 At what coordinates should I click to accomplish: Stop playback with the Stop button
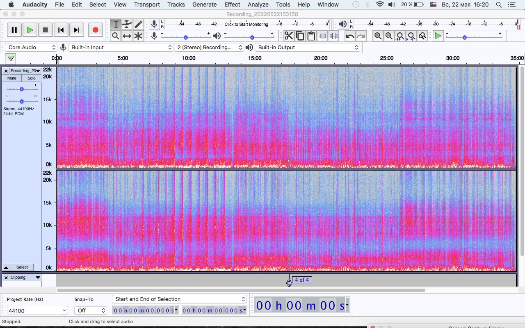click(46, 30)
